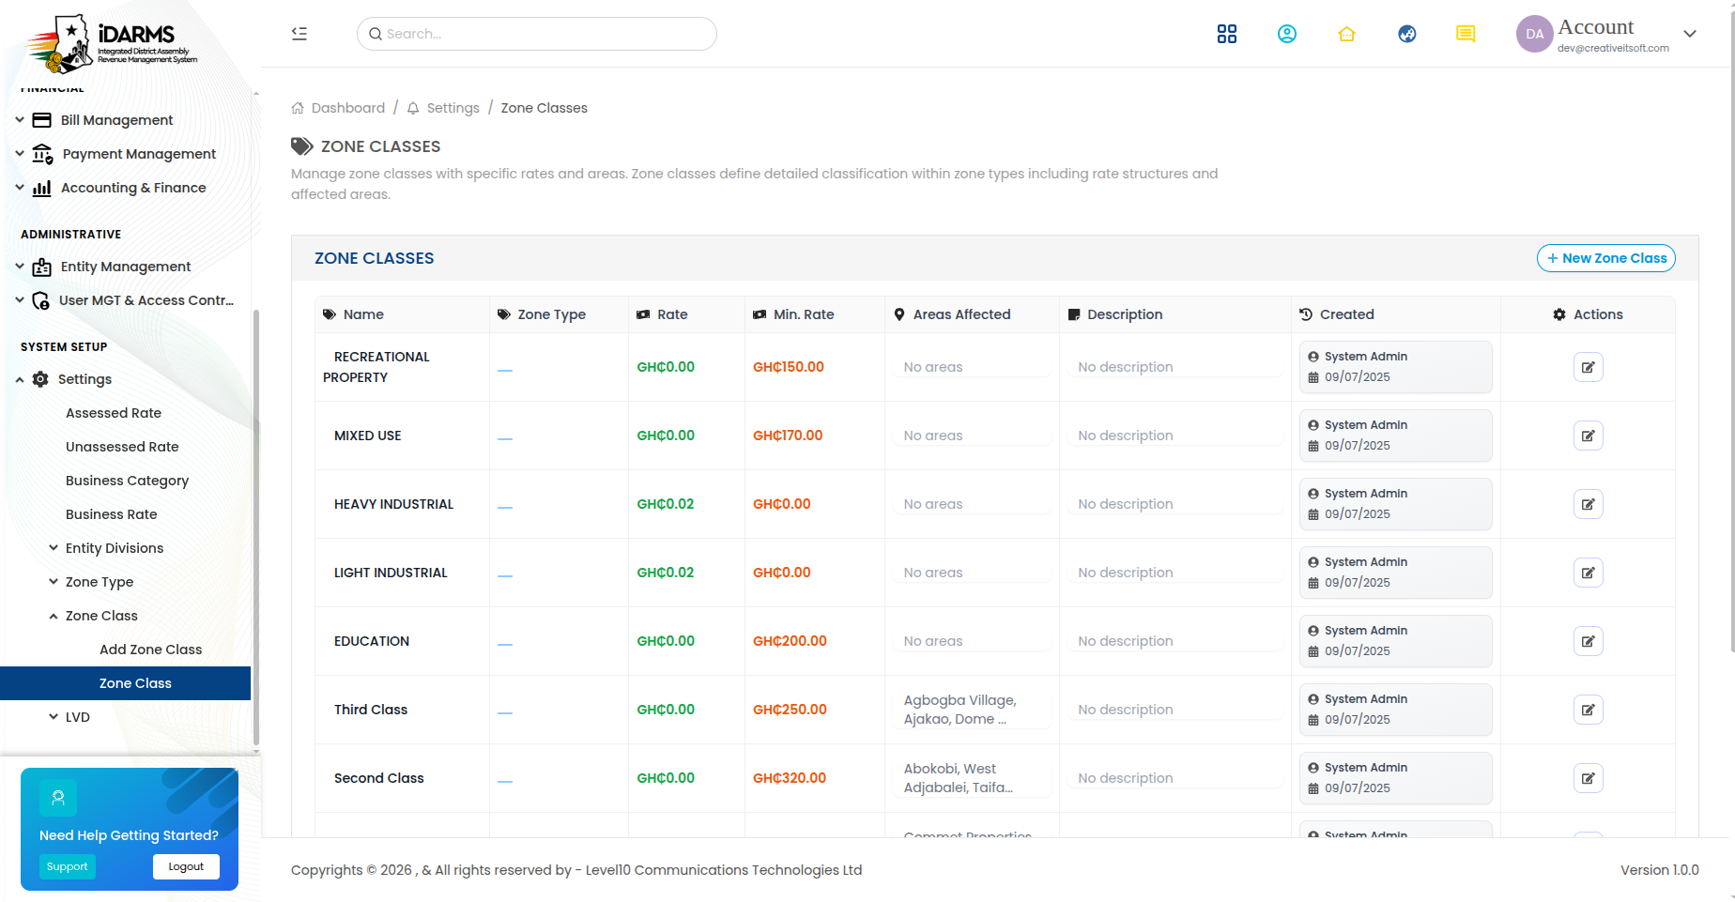The width and height of the screenshot is (1735, 902).
Task: Click the sidebar vertical scrollbar
Action: coord(256,526)
